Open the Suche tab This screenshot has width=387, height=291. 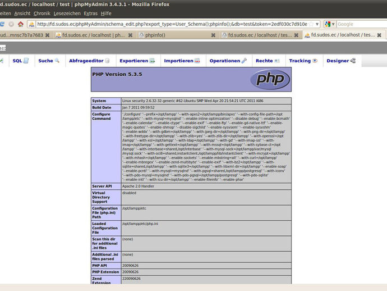(x=49, y=61)
